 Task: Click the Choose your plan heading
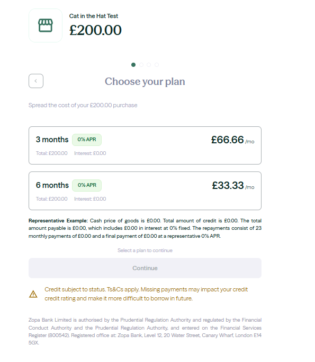click(145, 82)
